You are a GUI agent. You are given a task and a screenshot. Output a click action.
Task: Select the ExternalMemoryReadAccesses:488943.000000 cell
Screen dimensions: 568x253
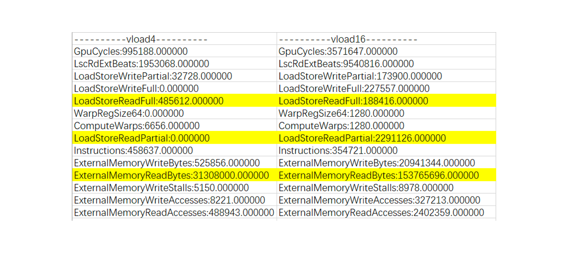point(174,212)
